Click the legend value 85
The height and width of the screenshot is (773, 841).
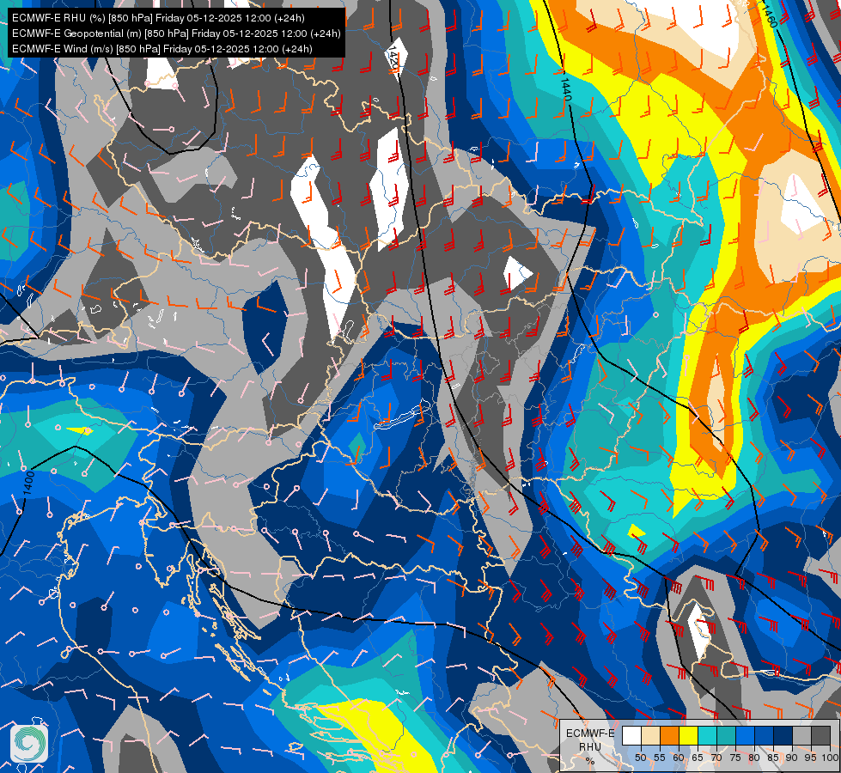tap(773, 758)
